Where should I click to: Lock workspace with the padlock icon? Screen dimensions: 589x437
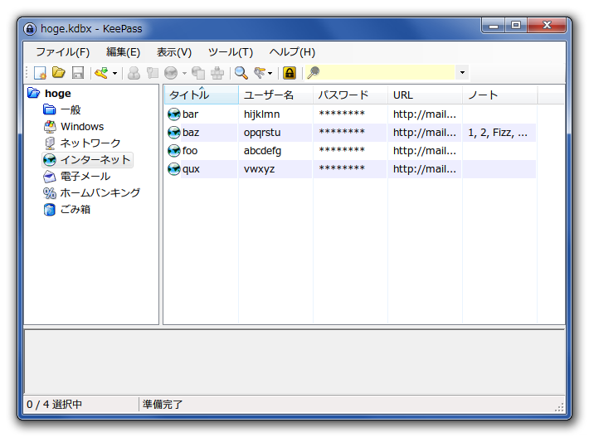point(290,73)
